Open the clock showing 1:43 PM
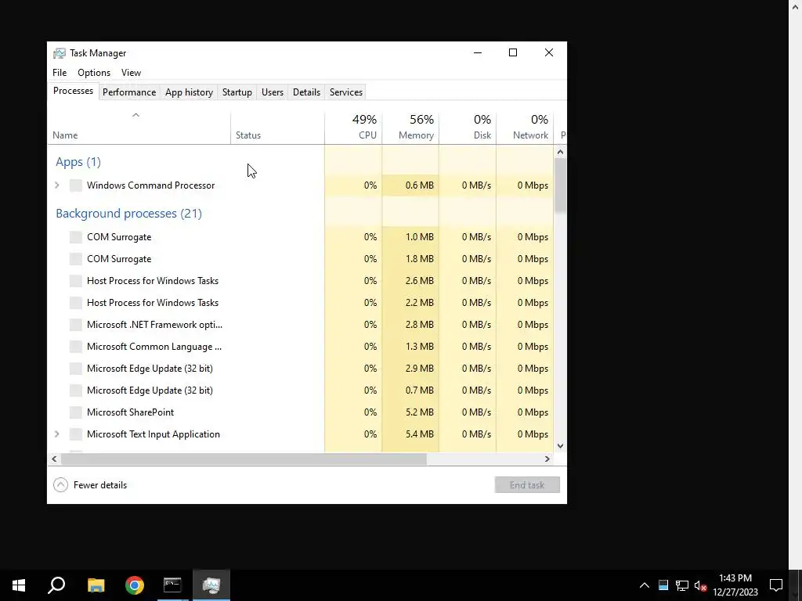 pyautogui.click(x=735, y=585)
